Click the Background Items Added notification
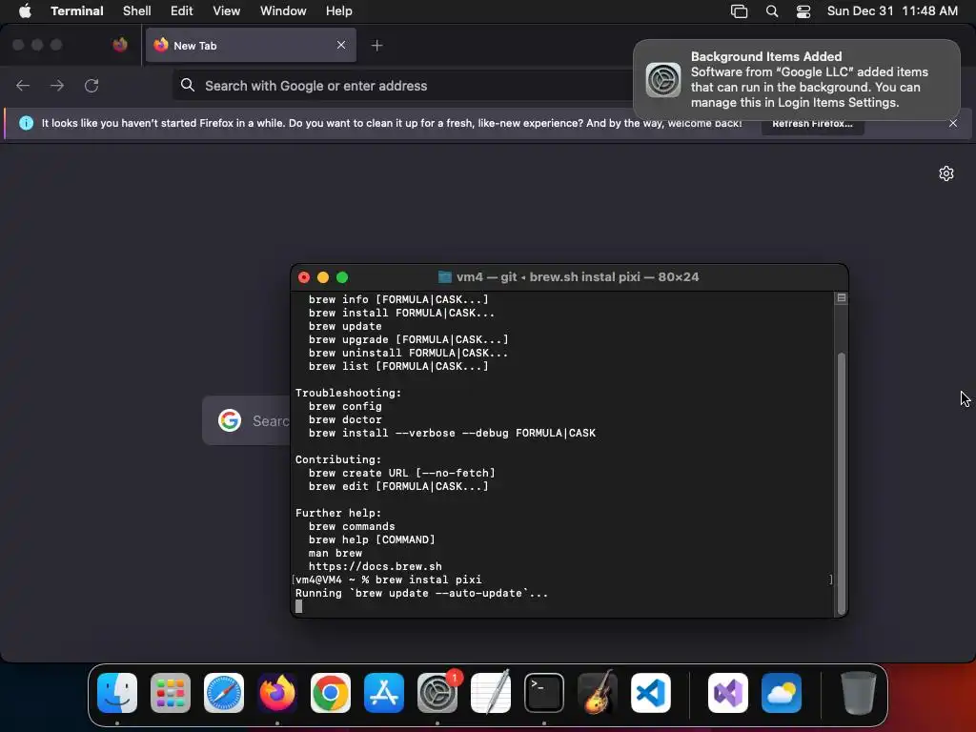This screenshot has width=976, height=732. pyautogui.click(x=796, y=80)
